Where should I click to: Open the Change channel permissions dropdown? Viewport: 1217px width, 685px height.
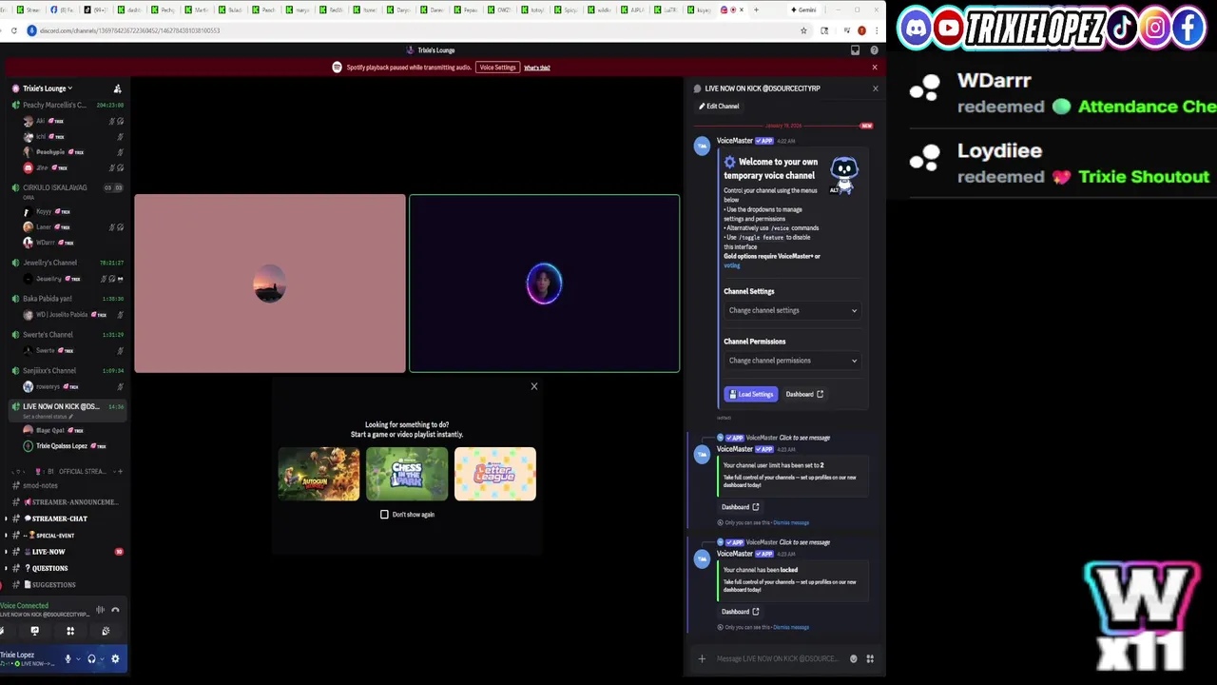coord(793,361)
